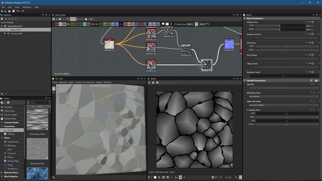Select Adjustments under Filters
Viewport: 322px width, 181px height.
pos(13,142)
